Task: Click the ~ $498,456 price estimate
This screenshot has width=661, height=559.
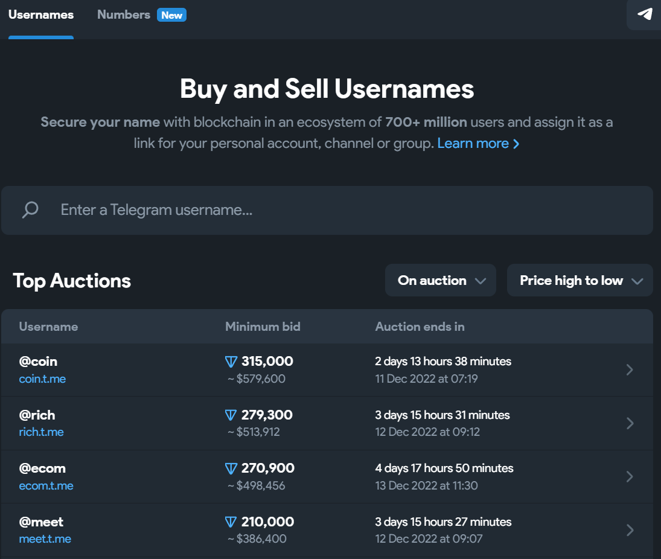Action: coord(257,485)
